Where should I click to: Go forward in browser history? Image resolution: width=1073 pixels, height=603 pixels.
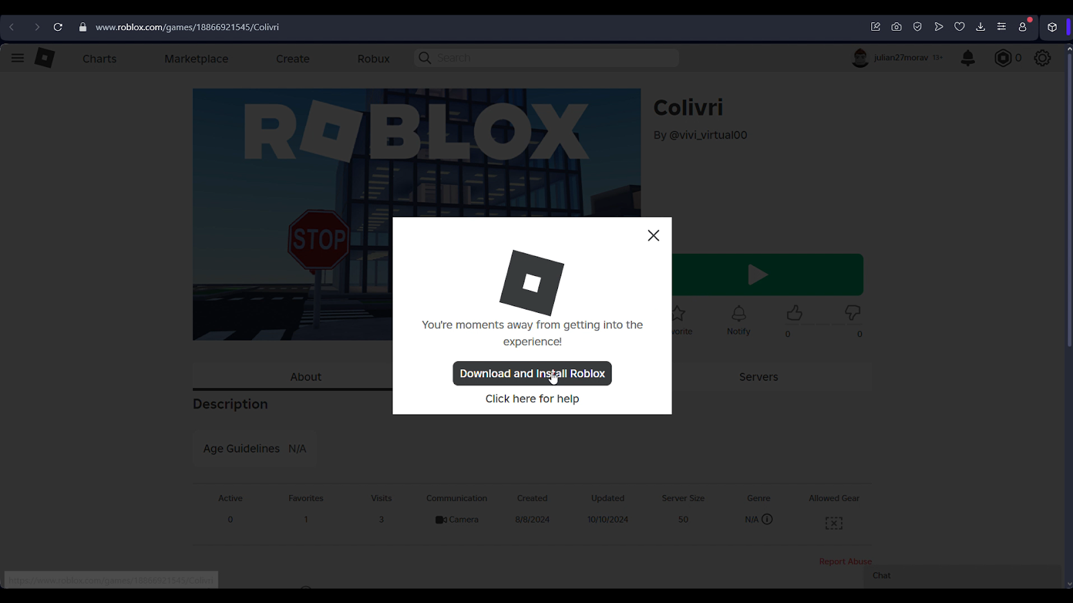click(x=37, y=27)
